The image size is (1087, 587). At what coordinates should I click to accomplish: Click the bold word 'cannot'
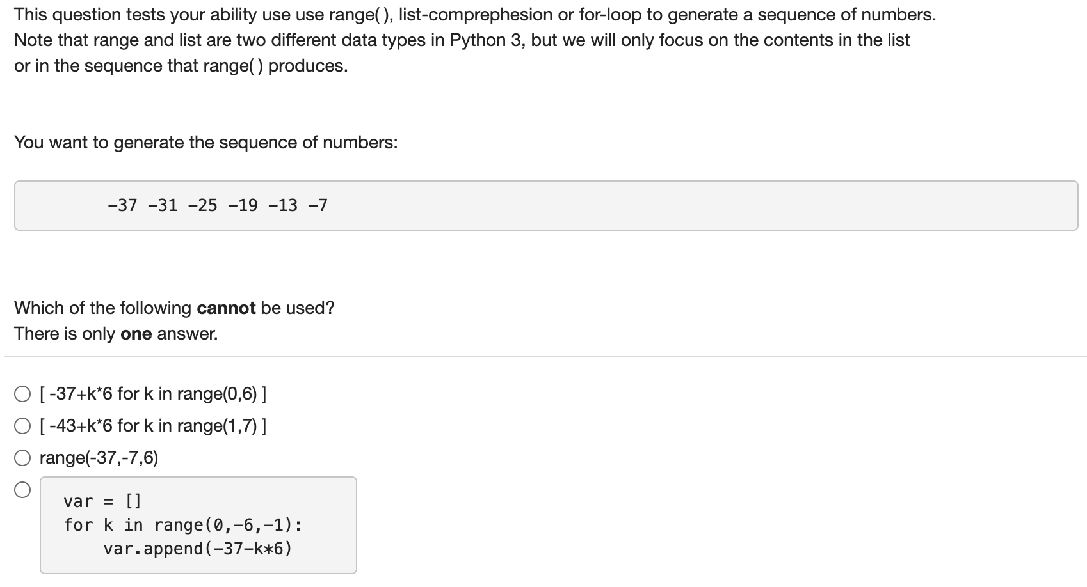[226, 308]
